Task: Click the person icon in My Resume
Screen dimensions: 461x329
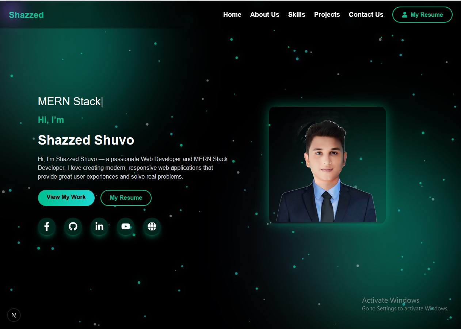Action: tap(405, 15)
